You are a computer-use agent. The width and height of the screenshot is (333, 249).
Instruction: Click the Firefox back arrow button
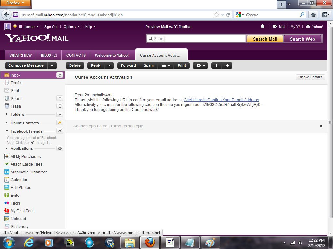(7, 15)
